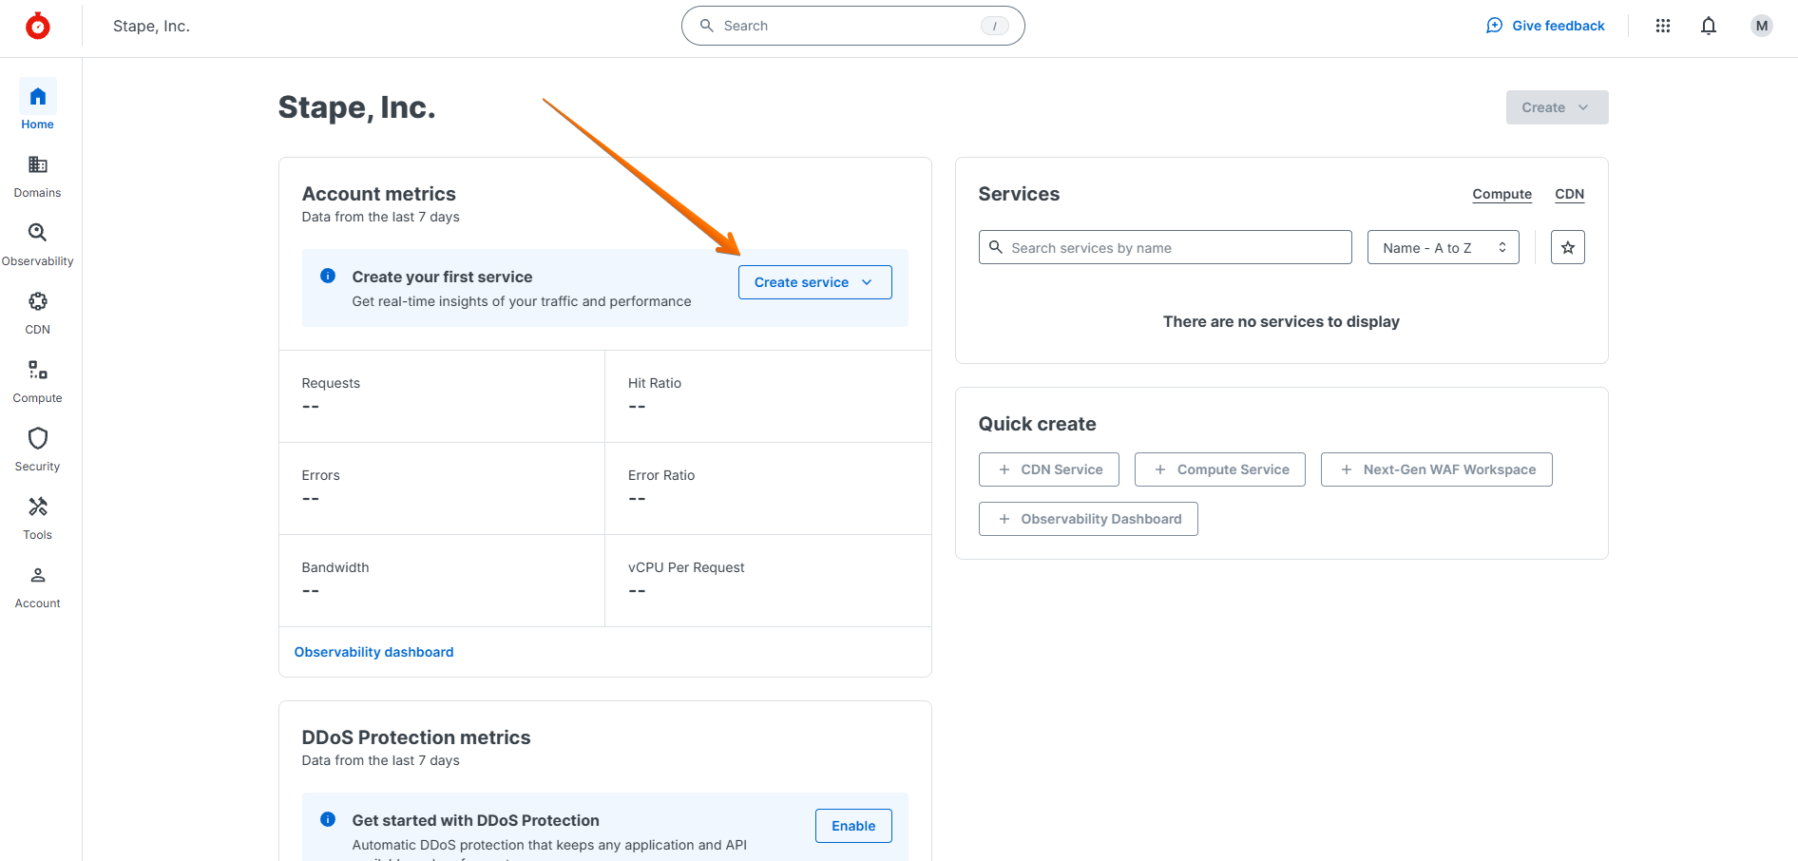Click the vCPU Per Request label

click(685, 567)
